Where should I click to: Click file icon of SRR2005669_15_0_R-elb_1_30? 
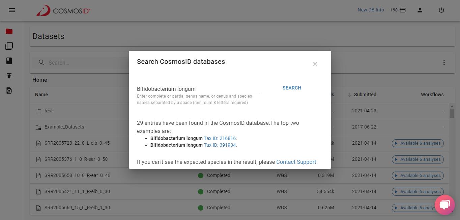tap(38, 208)
